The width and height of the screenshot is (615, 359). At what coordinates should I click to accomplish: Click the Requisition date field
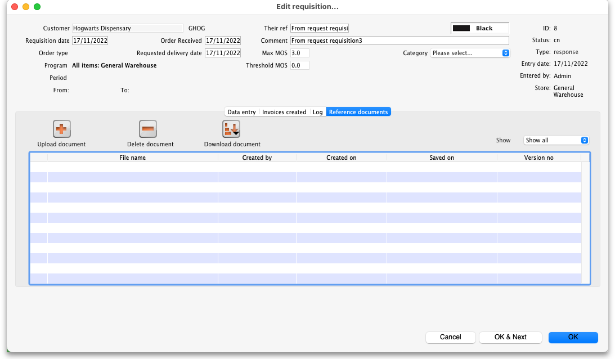(90, 41)
